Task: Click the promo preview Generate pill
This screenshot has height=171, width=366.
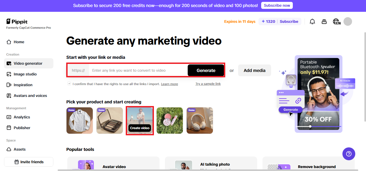Action: pos(291,110)
